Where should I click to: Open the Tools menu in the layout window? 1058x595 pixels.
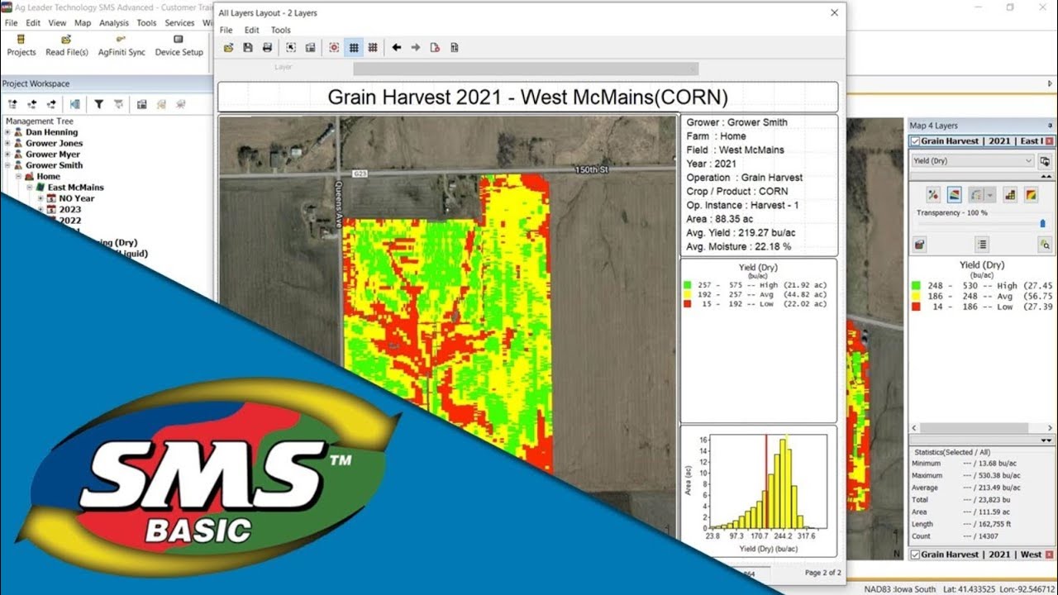point(281,31)
